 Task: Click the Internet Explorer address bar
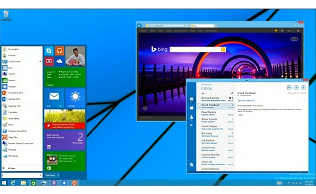[167, 26]
